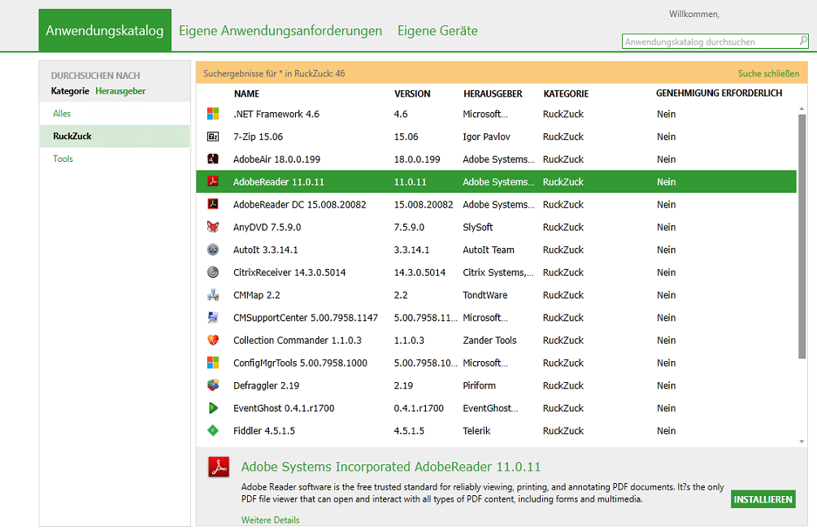Sort by KATEGORIE column header
Image resolution: width=817 pixels, height=531 pixels.
tap(566, 94)
